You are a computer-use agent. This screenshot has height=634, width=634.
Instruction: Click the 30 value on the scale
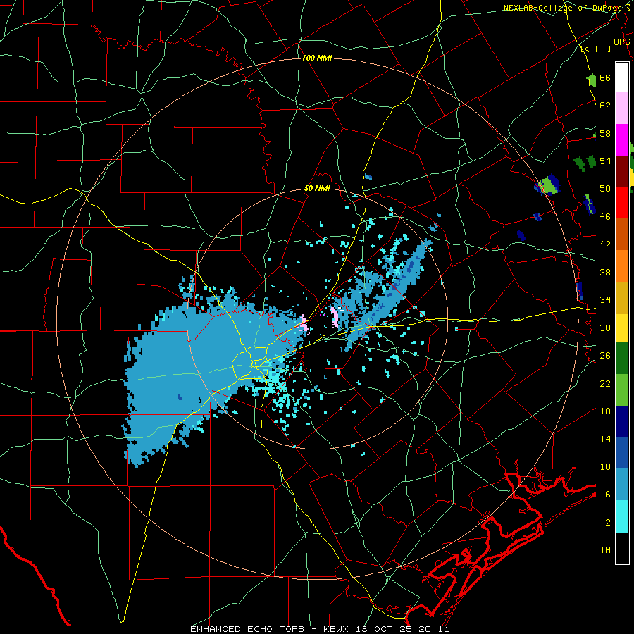tap(605, 328)
